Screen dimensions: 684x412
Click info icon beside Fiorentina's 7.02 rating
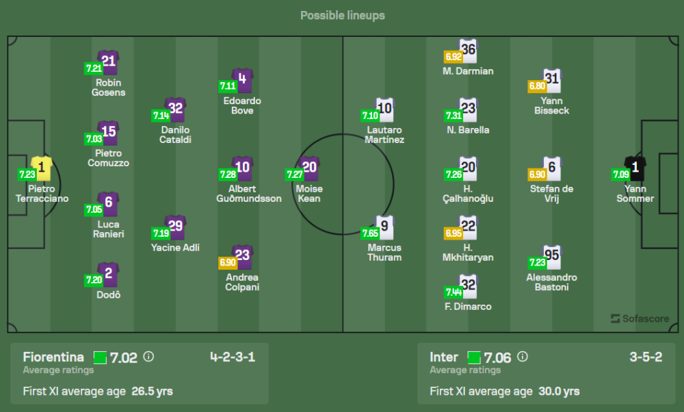click(x=148, y=357)
